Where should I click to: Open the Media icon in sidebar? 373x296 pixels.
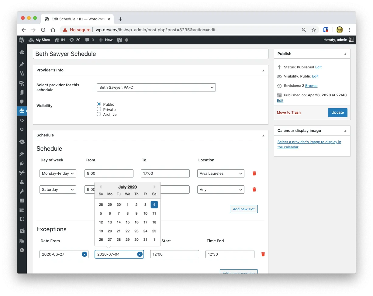[x=22, y=83]
